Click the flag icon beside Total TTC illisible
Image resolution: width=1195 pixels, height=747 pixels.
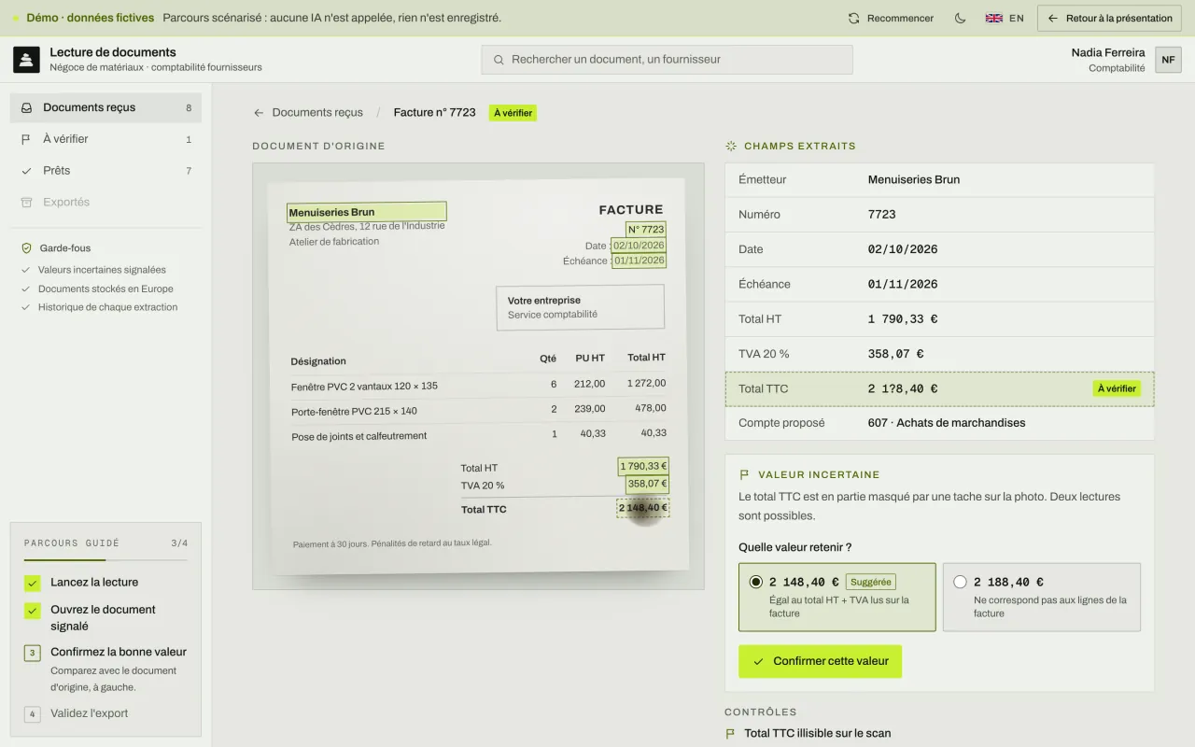pos(731,734)
